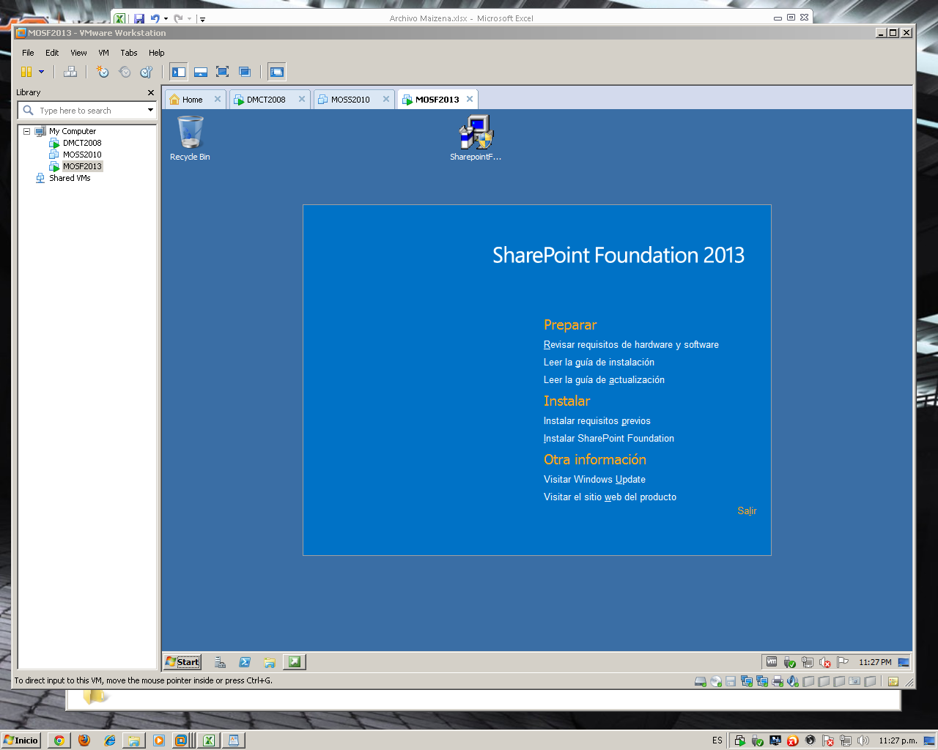Screen dimensions: 938x750
Task: Open guest taskbar file explorer icon
Action: click(270, 662)
